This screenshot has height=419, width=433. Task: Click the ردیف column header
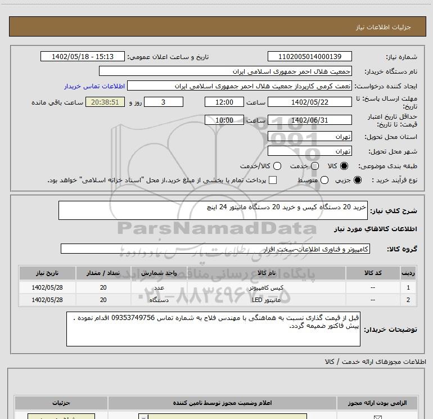coord(408,273)
